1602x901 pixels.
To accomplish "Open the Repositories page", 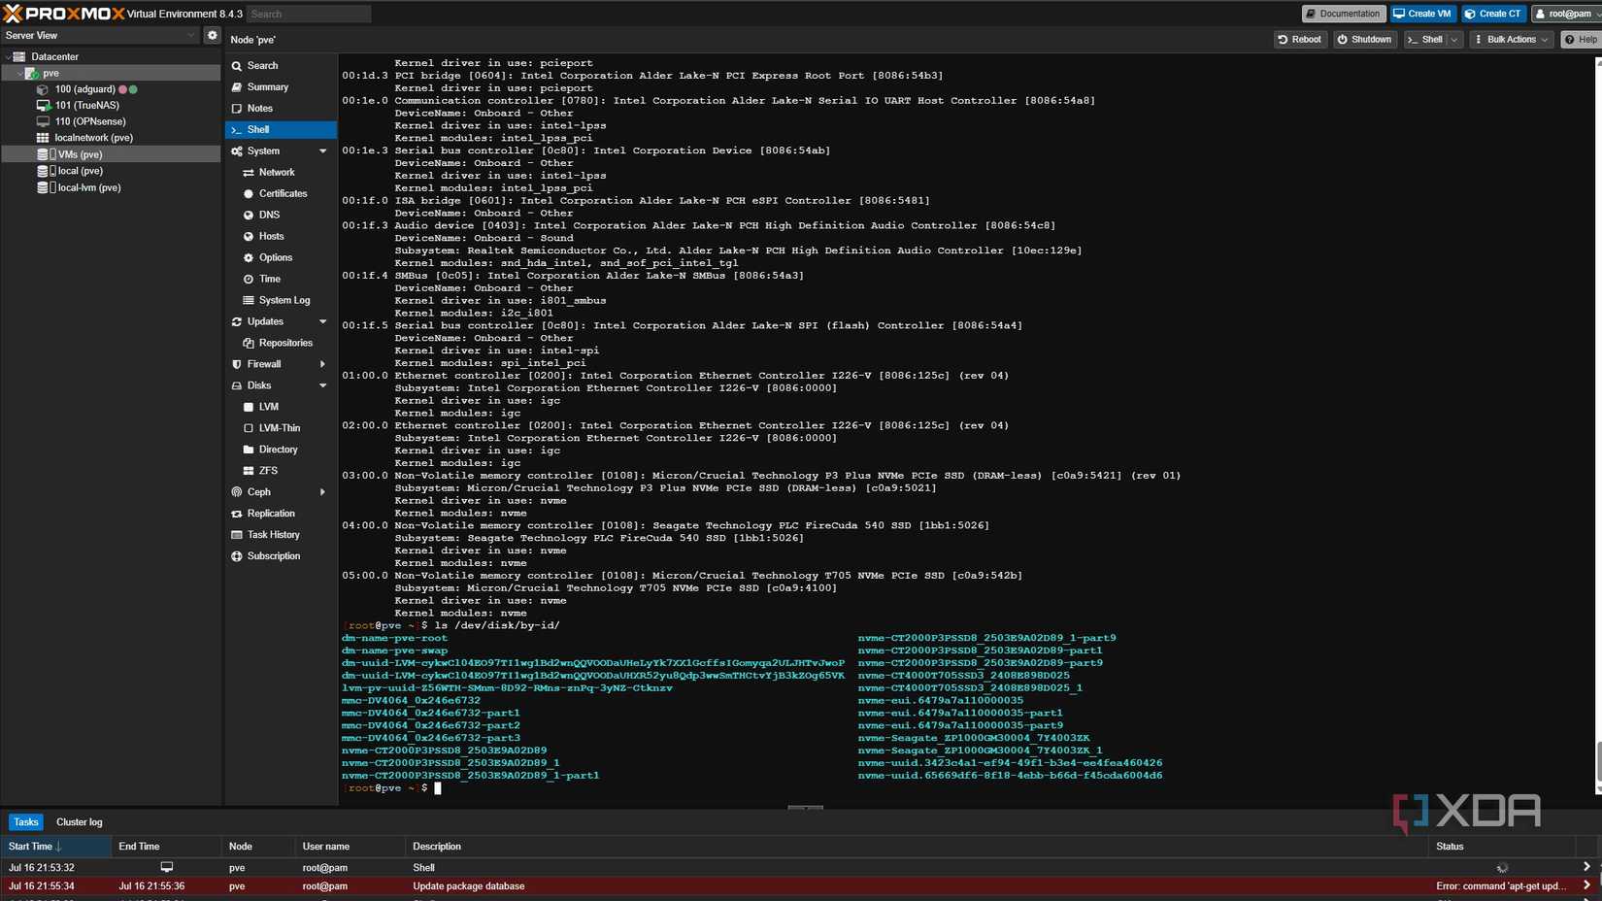I will pos(284,344).
